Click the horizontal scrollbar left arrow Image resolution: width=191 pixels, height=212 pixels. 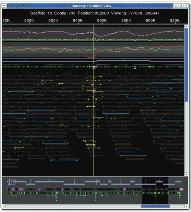4,206
